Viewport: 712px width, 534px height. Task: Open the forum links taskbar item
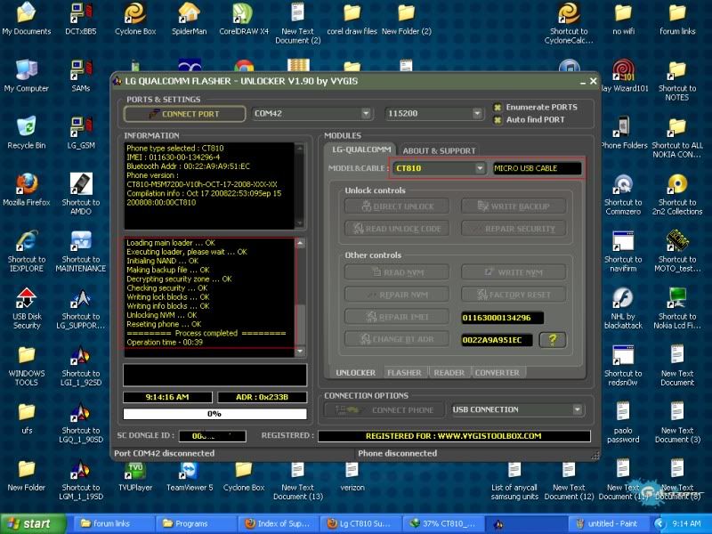[x=113, y=523]
